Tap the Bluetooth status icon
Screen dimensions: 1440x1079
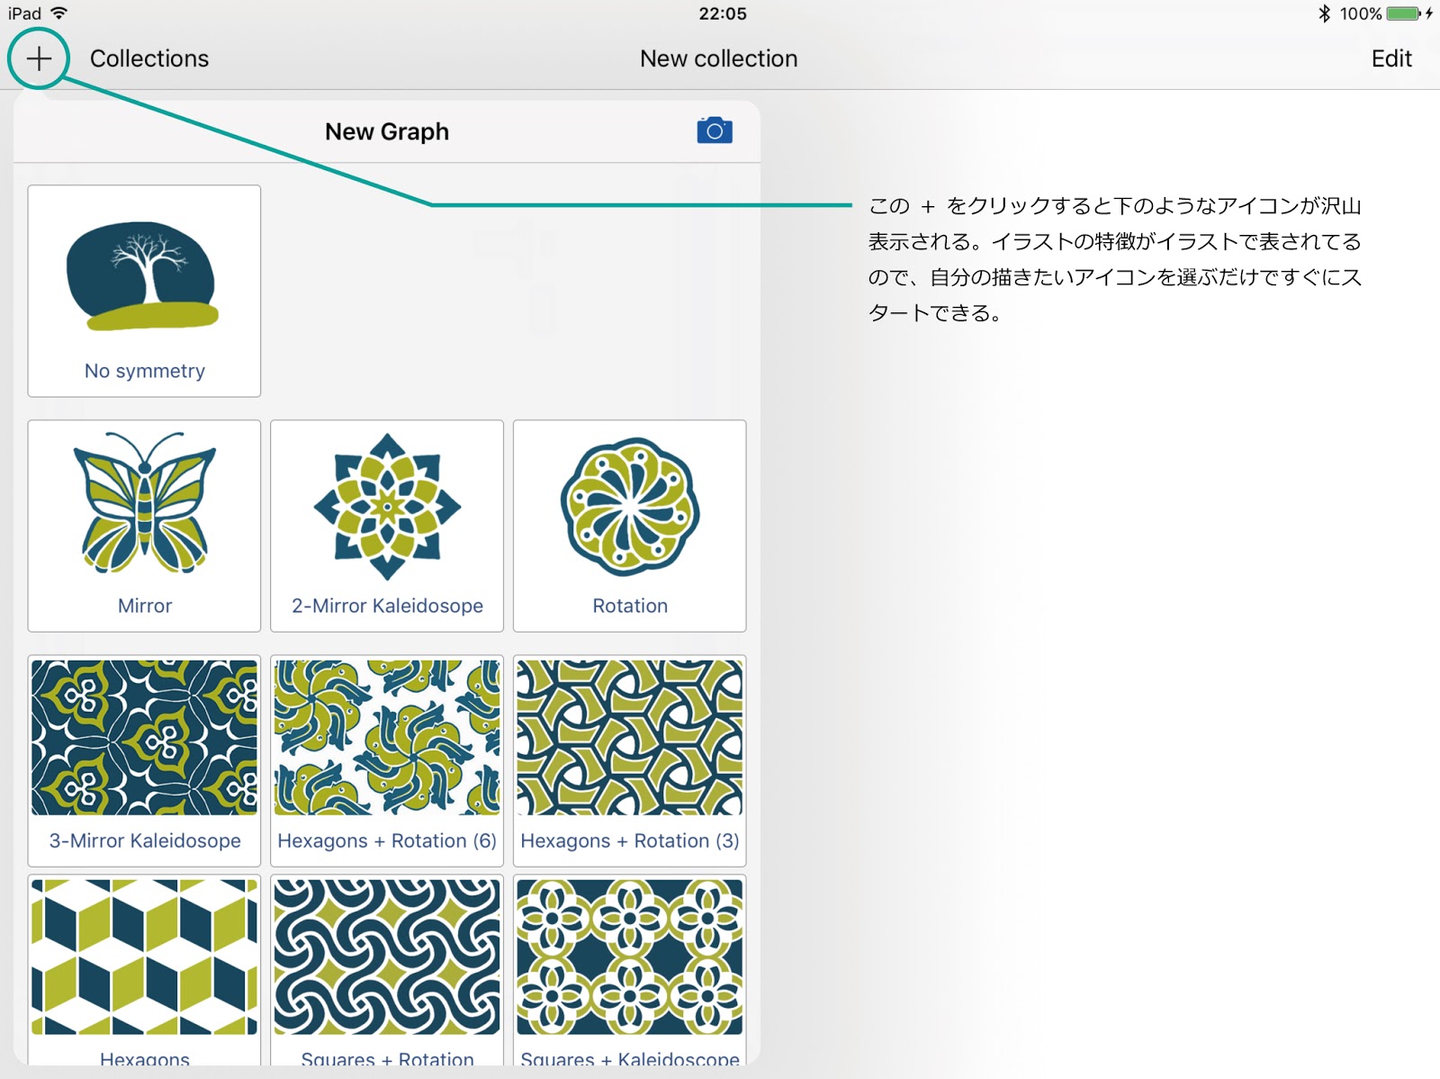click(x=1324, y=13)
